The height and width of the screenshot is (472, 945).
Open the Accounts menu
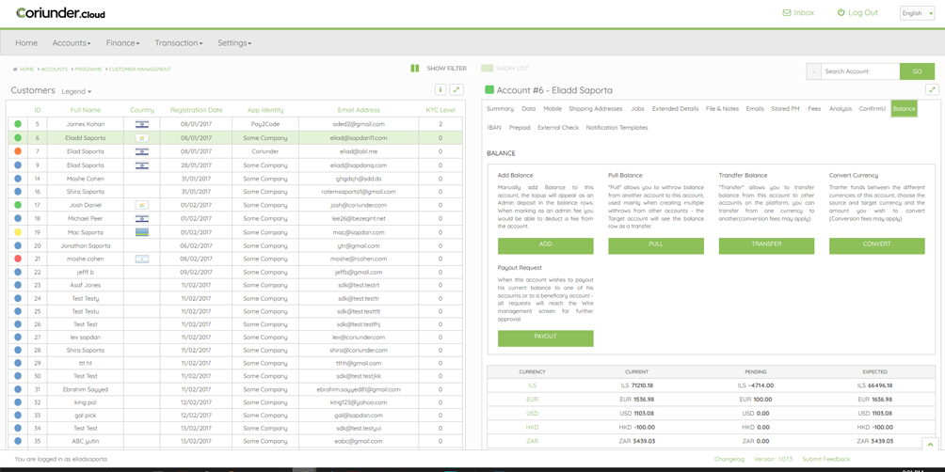(72, 43)
